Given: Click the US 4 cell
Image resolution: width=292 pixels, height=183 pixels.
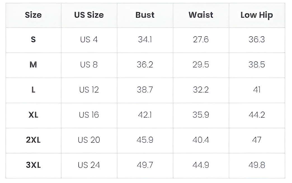Looking at the screenshot, I should (89, 40).
